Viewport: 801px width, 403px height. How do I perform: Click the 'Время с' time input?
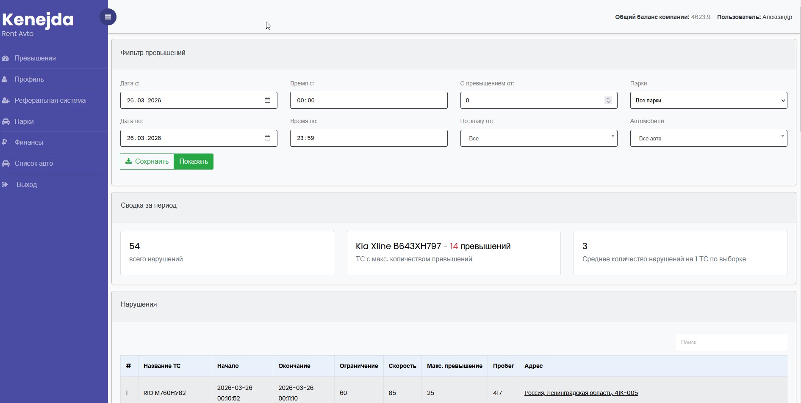369,100
